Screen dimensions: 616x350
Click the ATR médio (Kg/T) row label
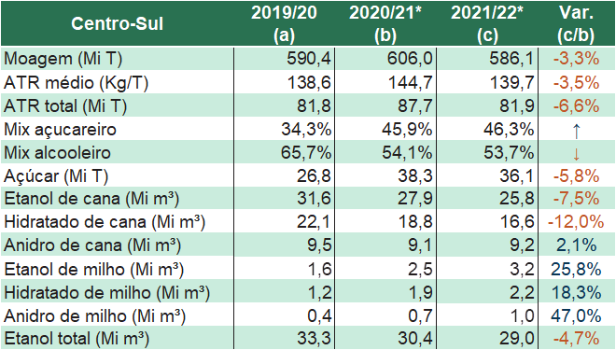pos(77,82)
